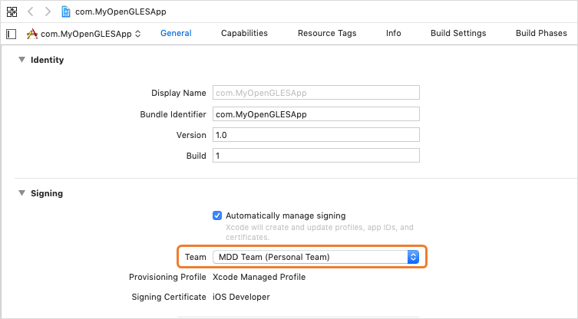Click the project file icon in breadcrumb
This screenshot has height=319, width=578.
click(66, 12)
